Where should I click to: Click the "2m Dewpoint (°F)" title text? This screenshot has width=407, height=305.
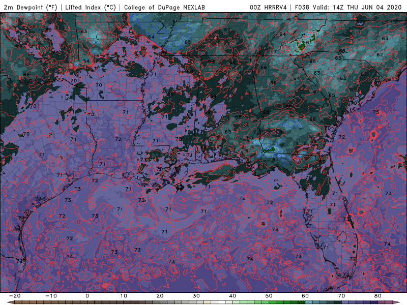coord(31,7)
